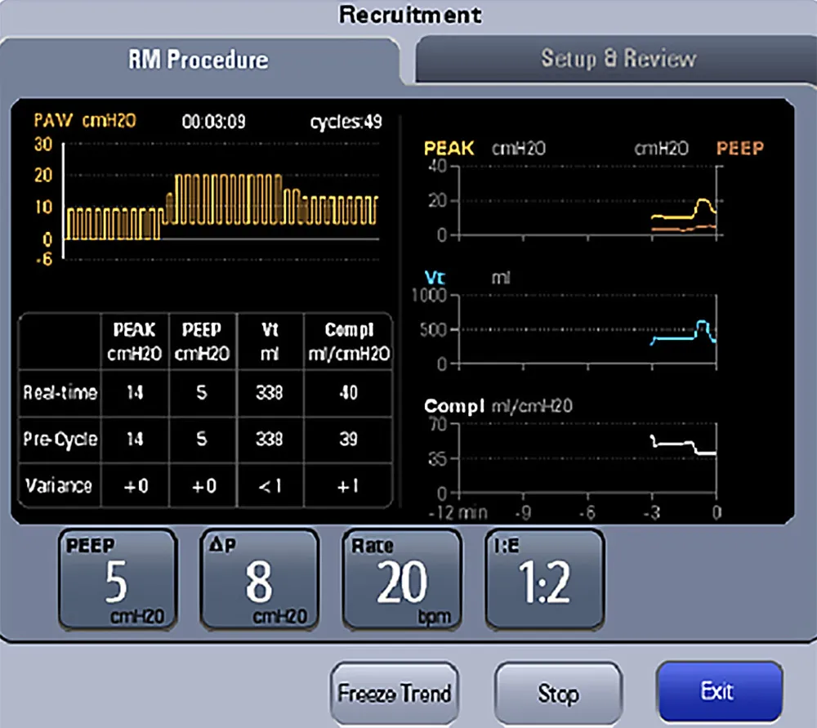Switch to the RM Procedure tab
Image resolution: width=817 pixels, height=728 pixels.
(199, 60)
